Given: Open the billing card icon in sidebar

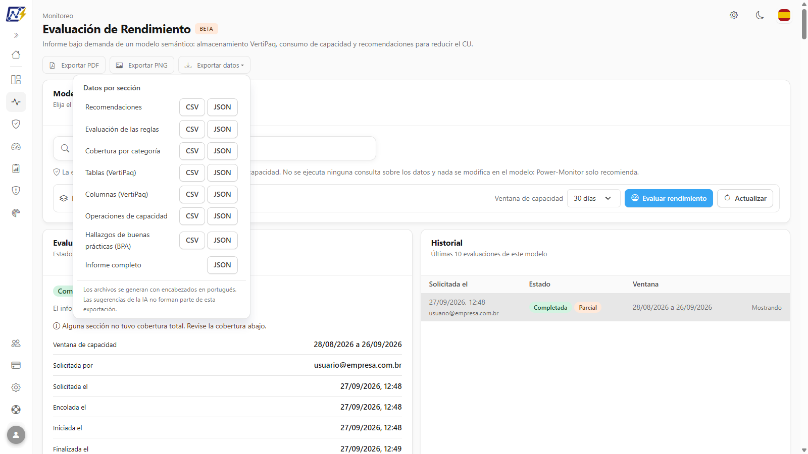Looking at the screenshot, I should (x=16, y=365).
